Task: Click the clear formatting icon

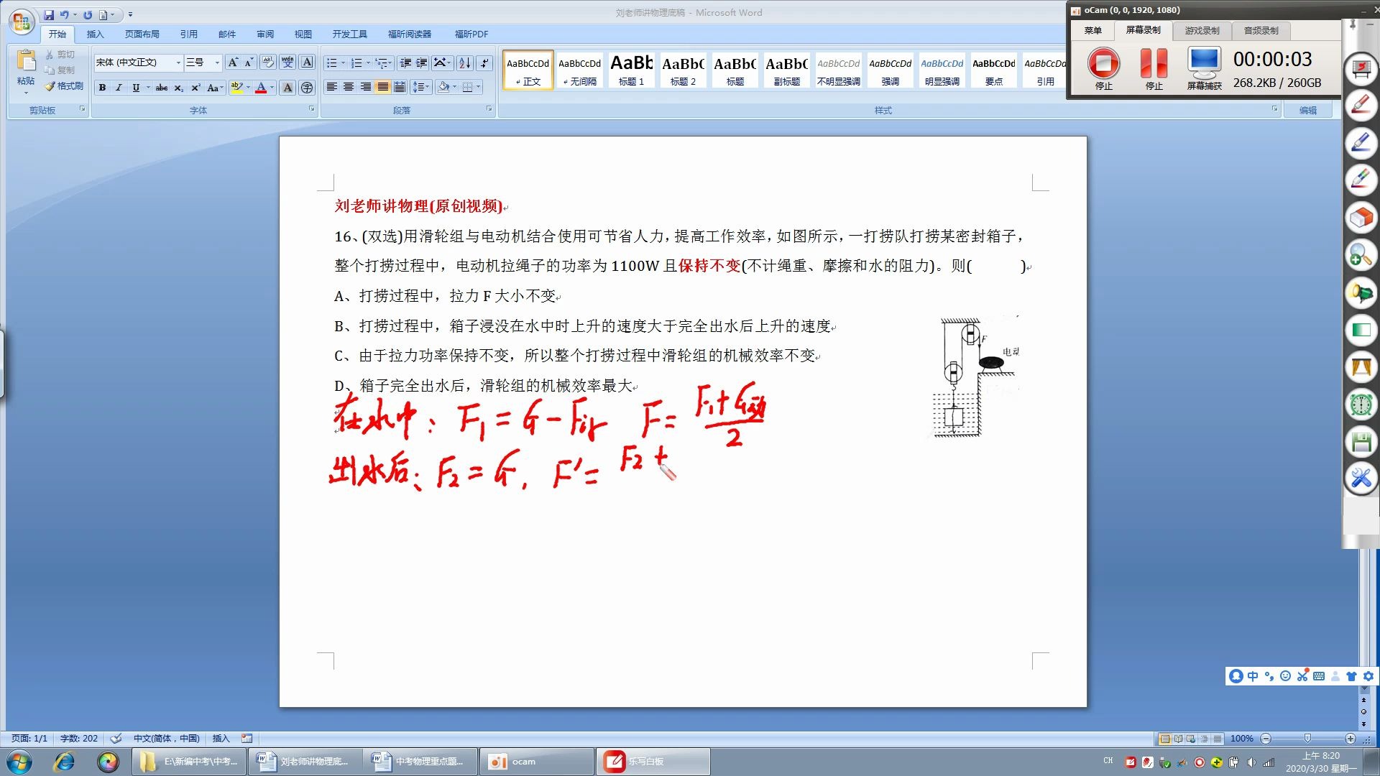Action: click(268, 63)
